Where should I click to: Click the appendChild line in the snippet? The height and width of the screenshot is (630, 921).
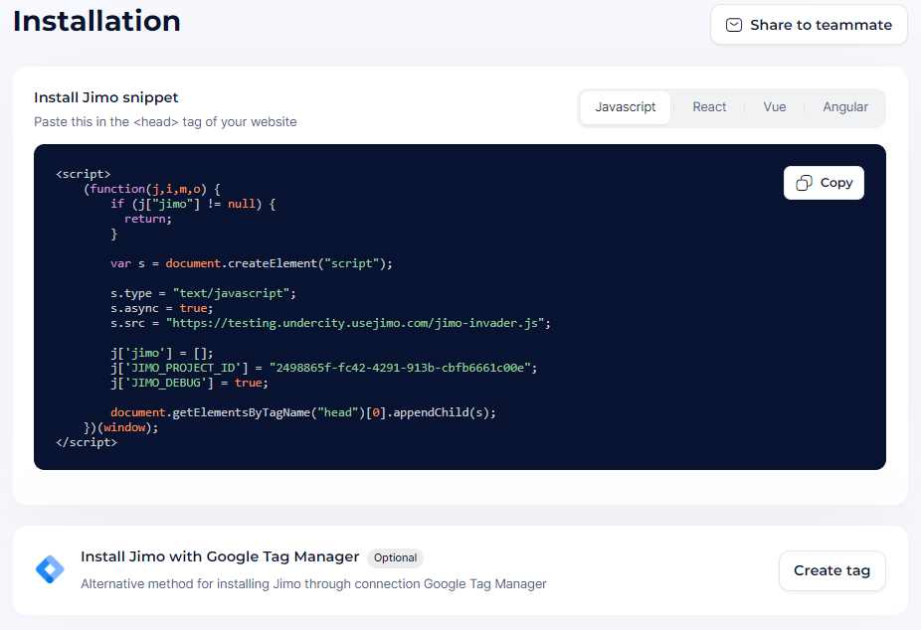click(x=302, y=412)
